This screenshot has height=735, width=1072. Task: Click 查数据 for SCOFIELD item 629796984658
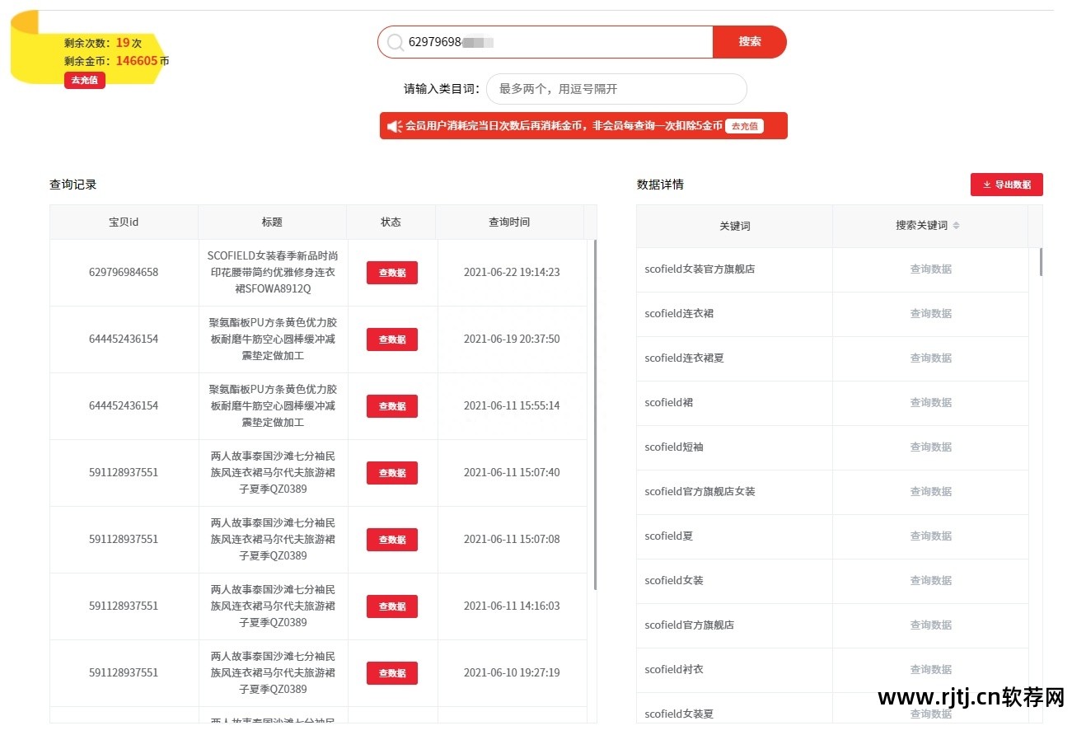point(391,273)
